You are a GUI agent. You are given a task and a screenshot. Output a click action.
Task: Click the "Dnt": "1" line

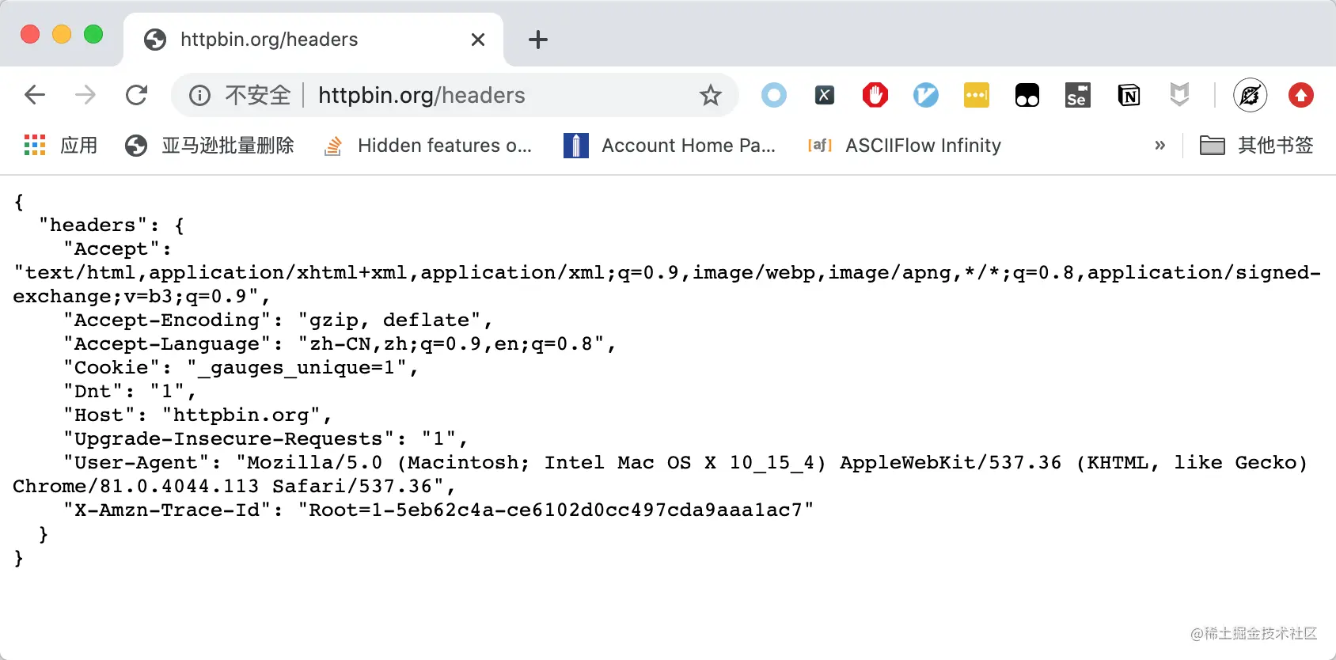tap(129, 392)
